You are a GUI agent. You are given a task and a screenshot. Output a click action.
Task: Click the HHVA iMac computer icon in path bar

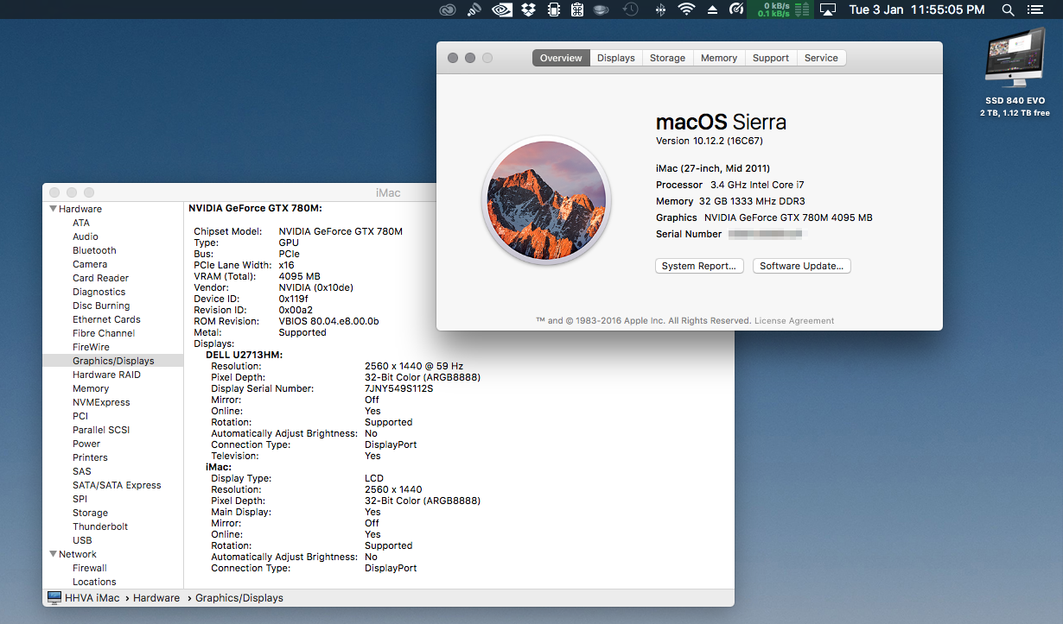[54, 597]
